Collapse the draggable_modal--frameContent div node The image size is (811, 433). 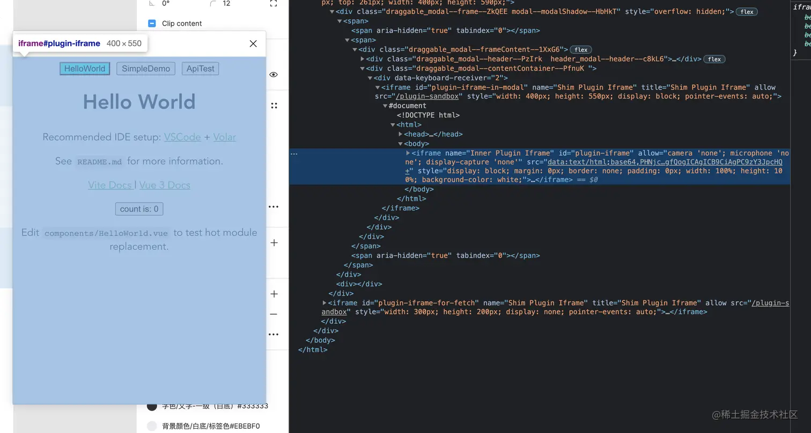[x=355, y=50]
